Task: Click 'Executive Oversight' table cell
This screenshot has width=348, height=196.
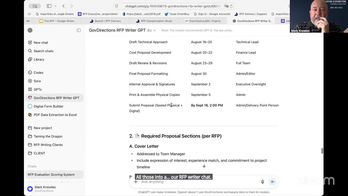Action: 251,84
